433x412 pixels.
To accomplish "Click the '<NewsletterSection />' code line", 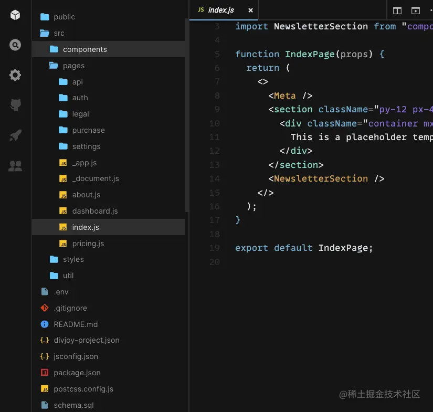I will [326, 178].
